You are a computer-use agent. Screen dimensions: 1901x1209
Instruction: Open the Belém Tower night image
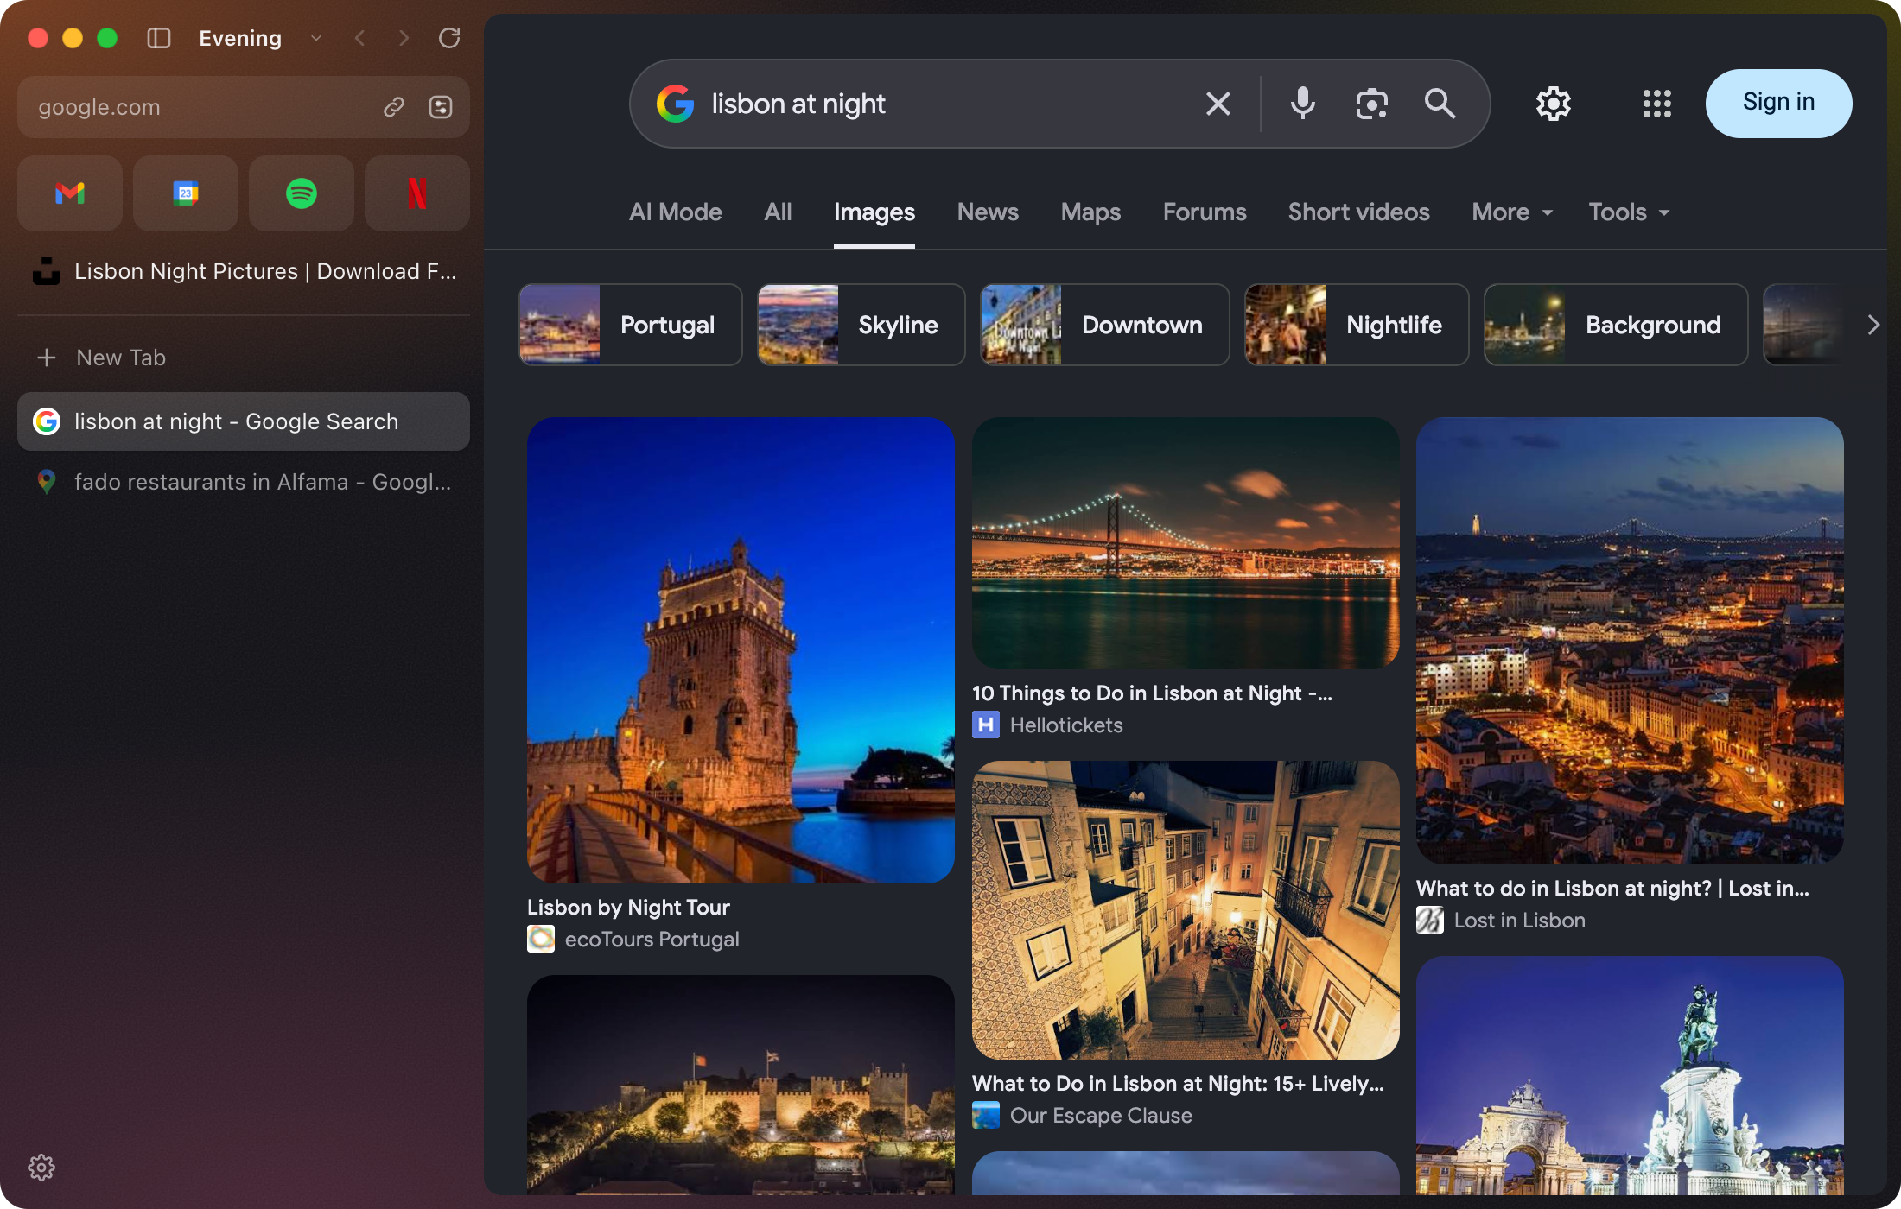tap(741, 650)
